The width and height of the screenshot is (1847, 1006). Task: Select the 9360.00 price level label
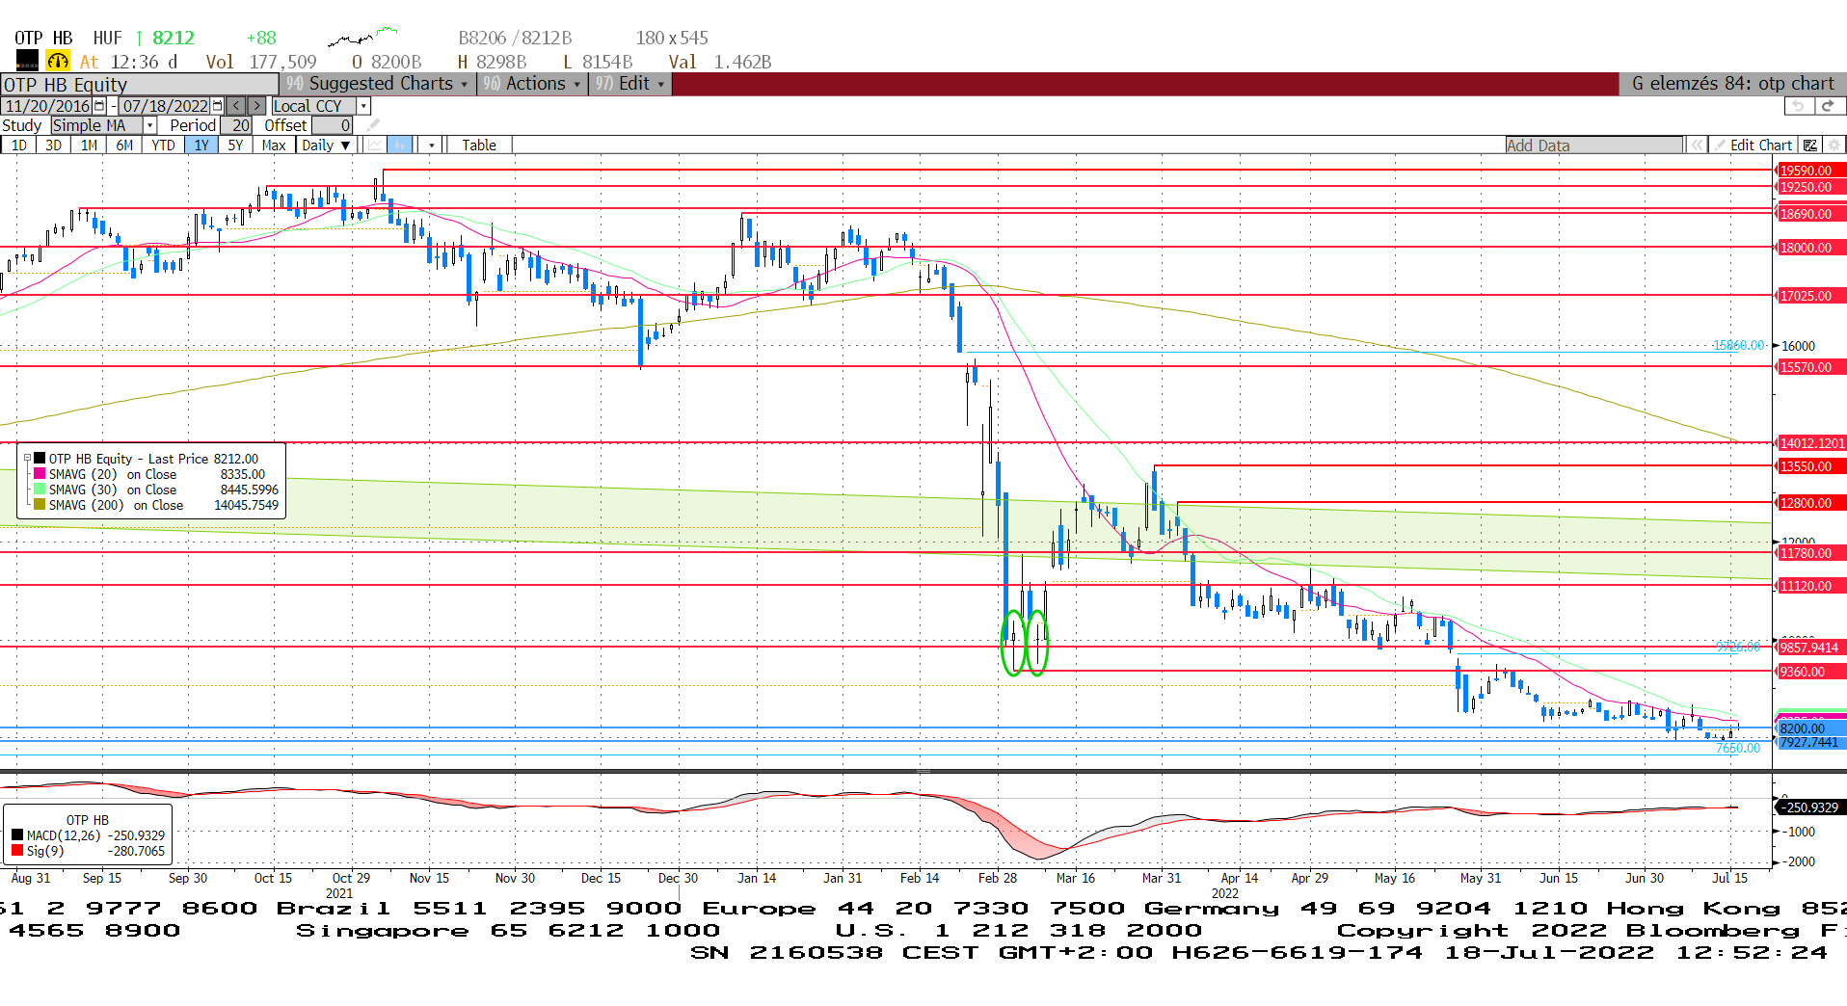pyautogui.click(x=1810, y=672)
